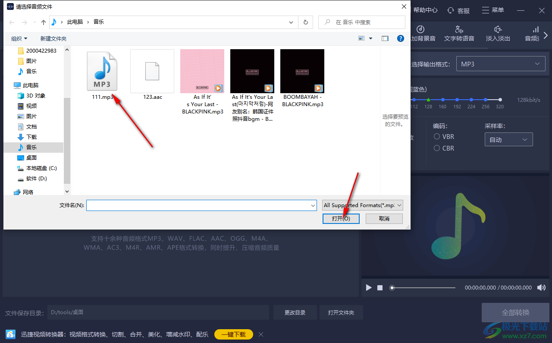
Task: Expand the file name history dropdown
Action: coord(314,205)
